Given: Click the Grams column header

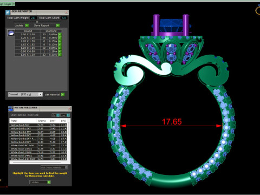Looking at the screenshot, I should (43, 121).
